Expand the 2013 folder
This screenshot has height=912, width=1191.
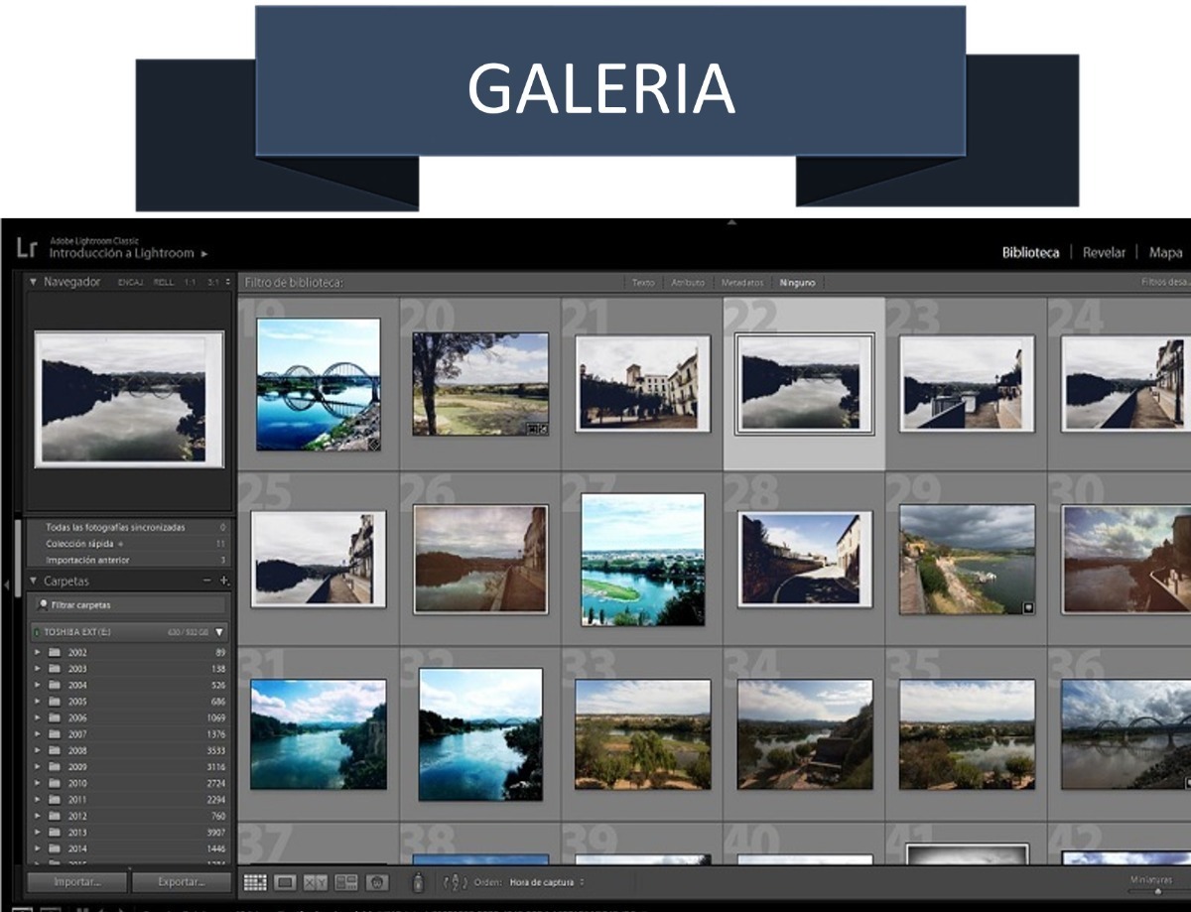coord(38,833)
